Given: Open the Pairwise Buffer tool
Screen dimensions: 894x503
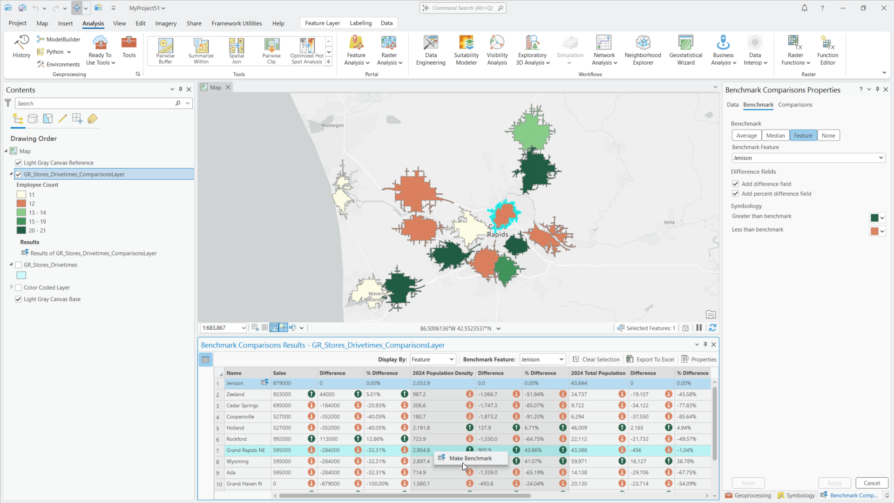Looking at the screenshot, I should (x=165, y=49).
